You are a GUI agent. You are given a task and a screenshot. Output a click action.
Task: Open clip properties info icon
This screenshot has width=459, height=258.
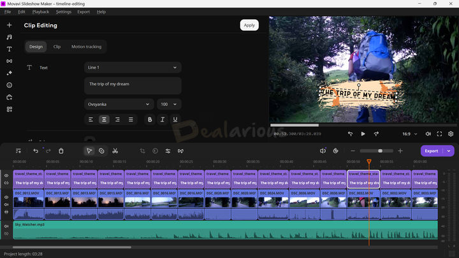(155, 151)
